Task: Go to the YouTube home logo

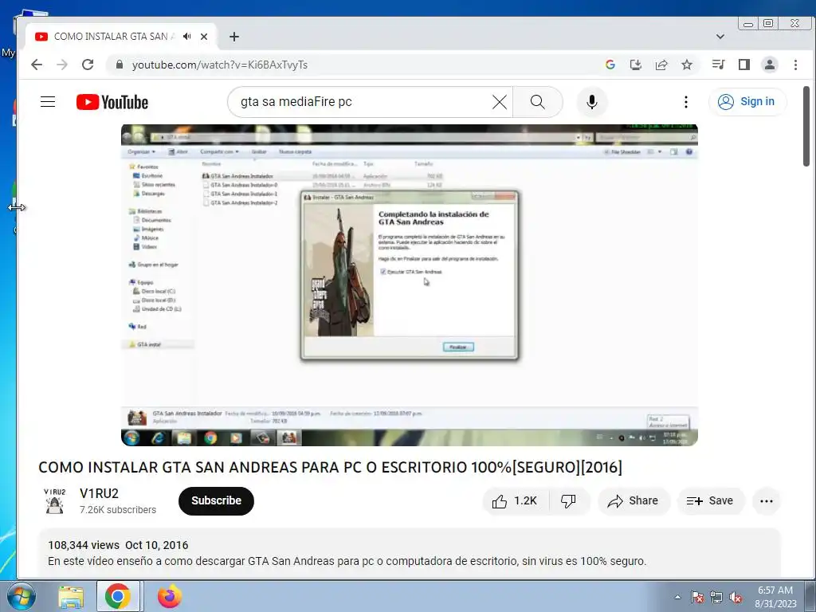Action: tap(112, 102)
